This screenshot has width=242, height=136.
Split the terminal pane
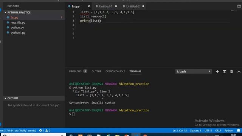(x=224, y=71)
